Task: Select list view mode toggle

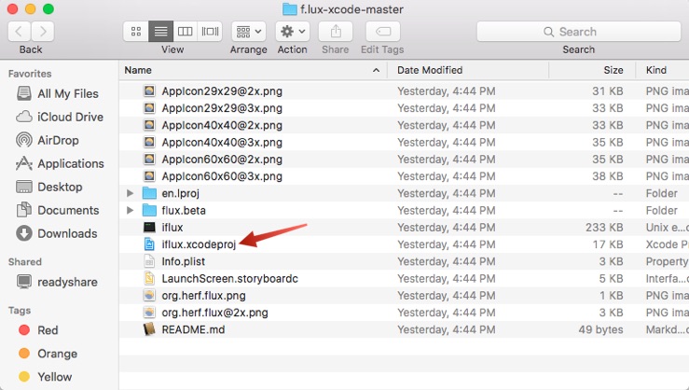Action: pyautogui.click(x=160, y=31)
